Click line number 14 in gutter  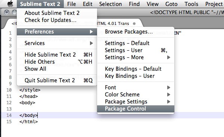tap(9, 115)
